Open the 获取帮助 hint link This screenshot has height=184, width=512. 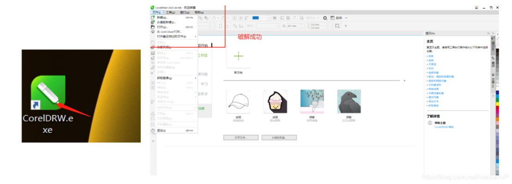coord(433,105)
